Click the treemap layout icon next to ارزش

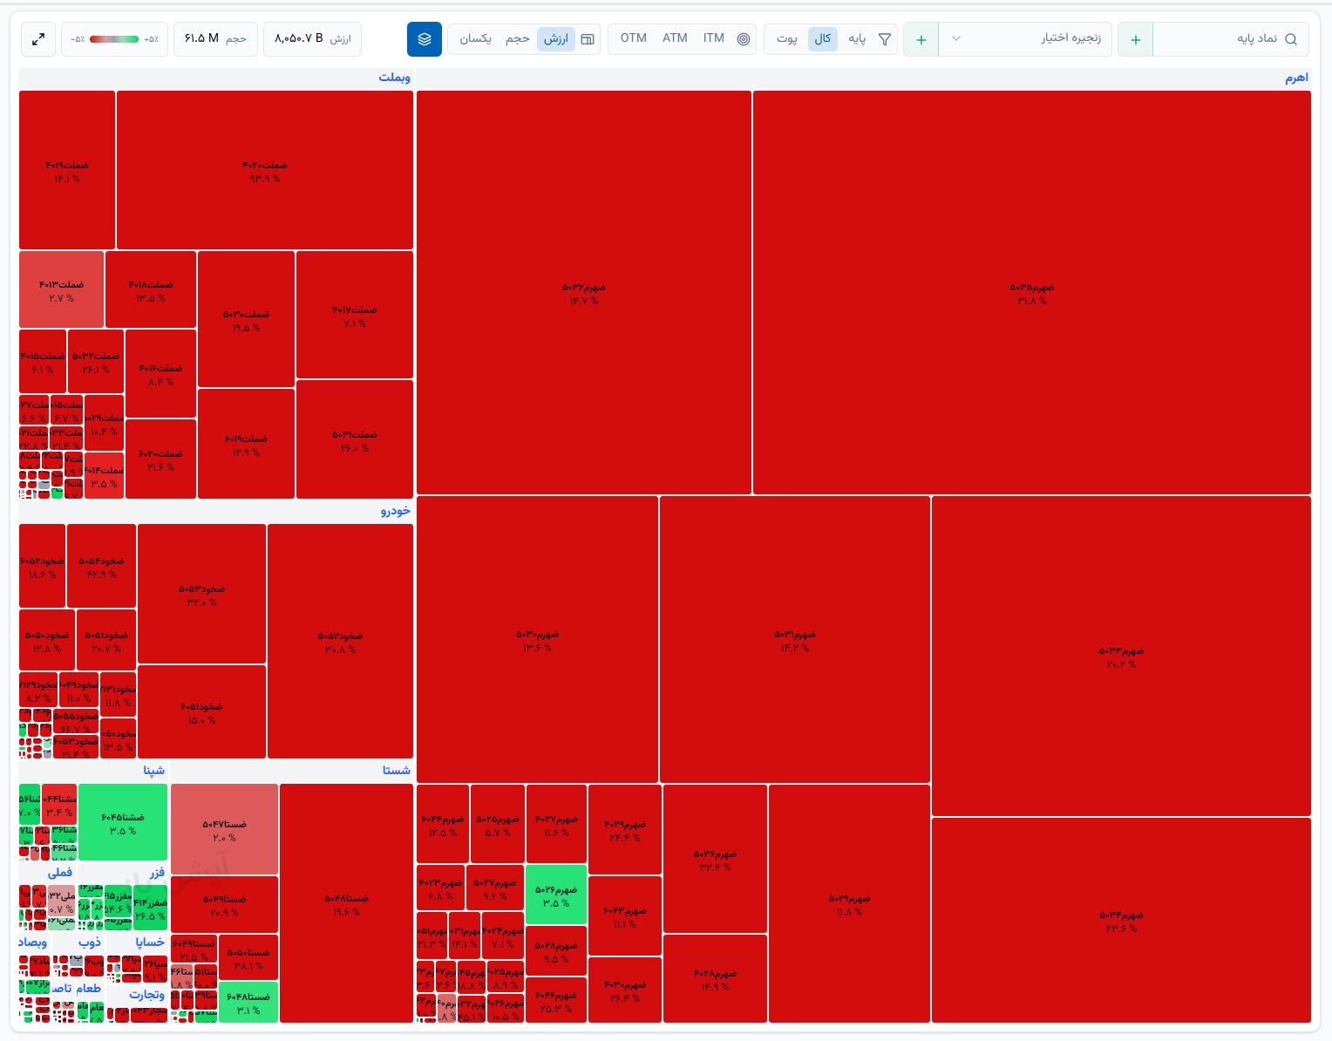point(588,39)
